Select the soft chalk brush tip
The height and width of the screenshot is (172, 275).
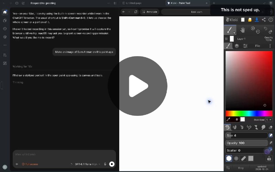[236, 159]
